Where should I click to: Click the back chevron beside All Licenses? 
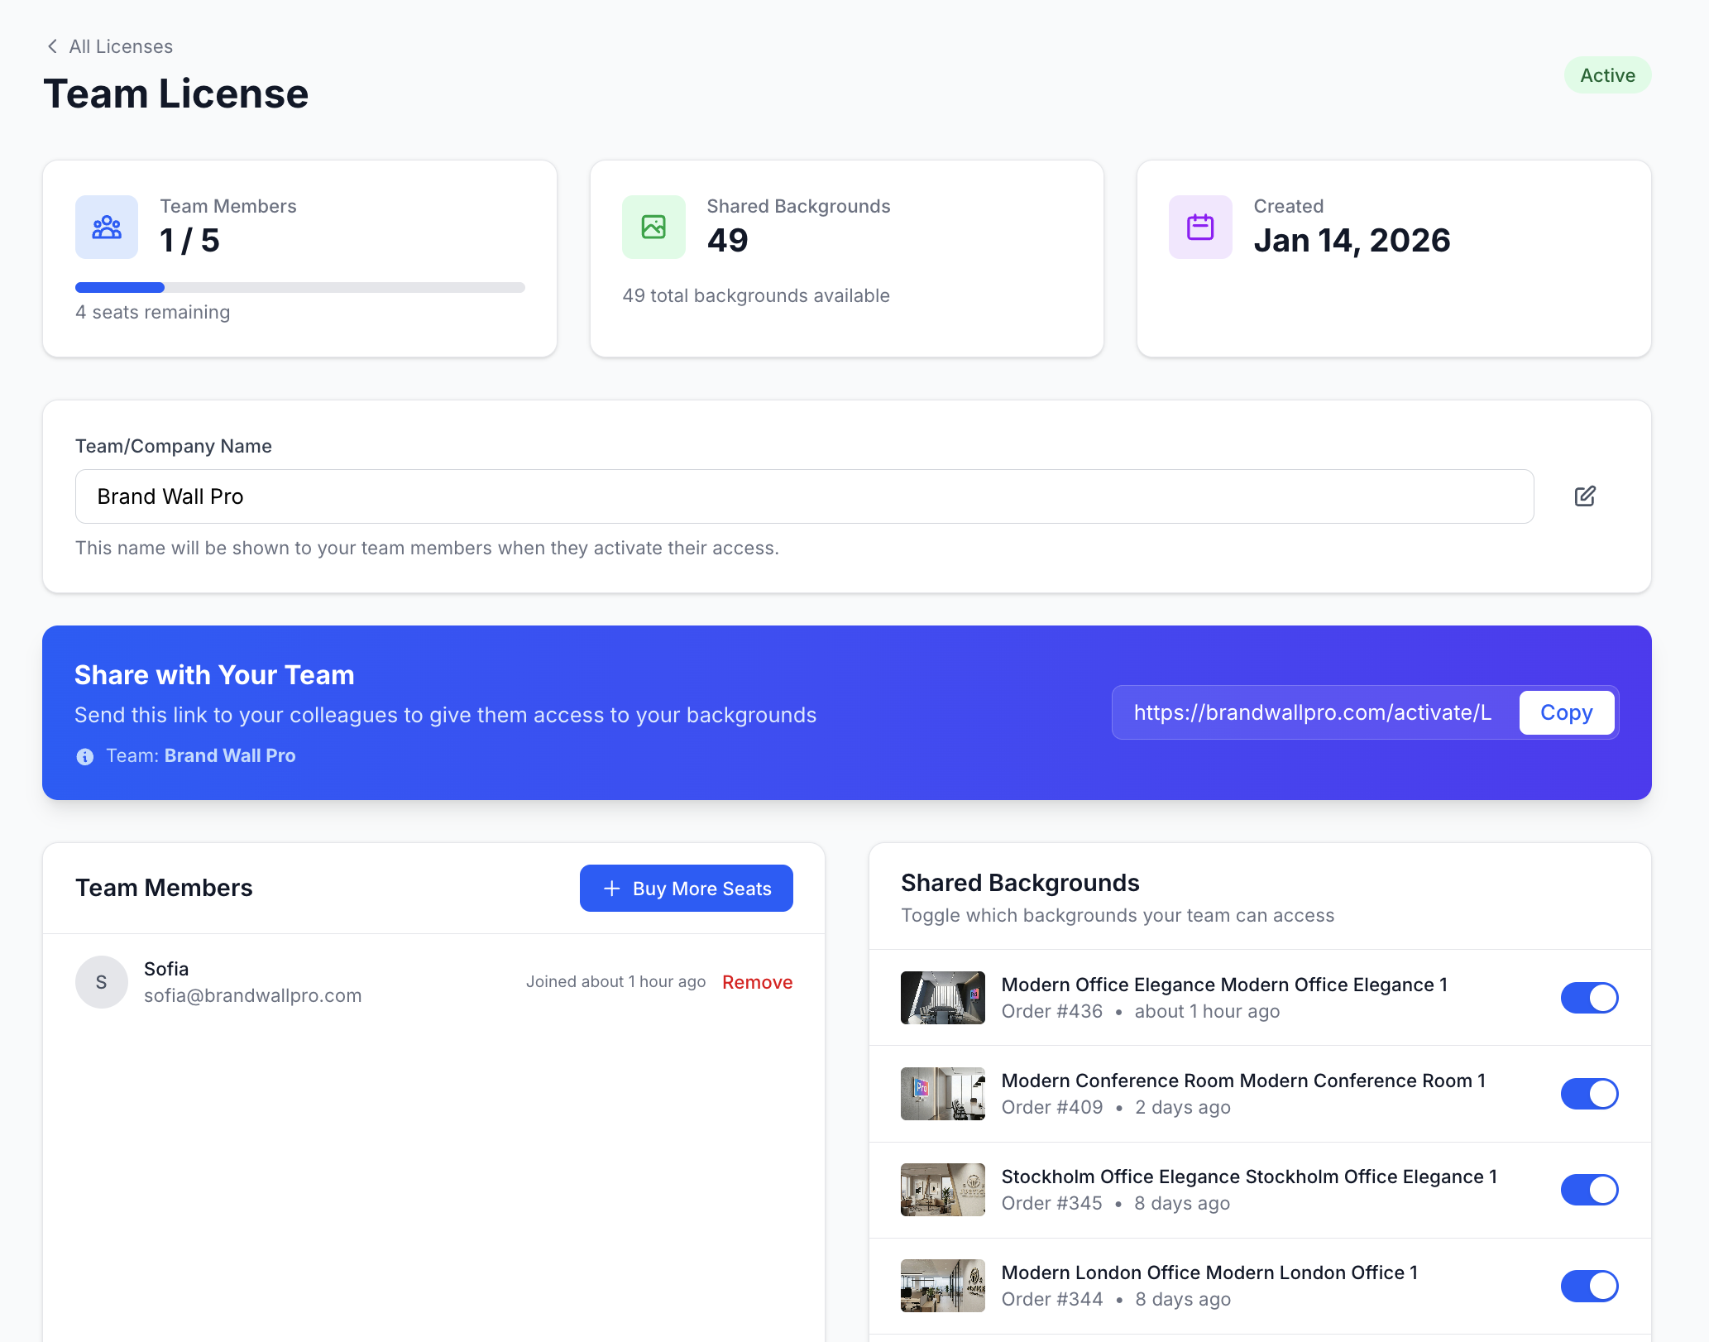51,46
